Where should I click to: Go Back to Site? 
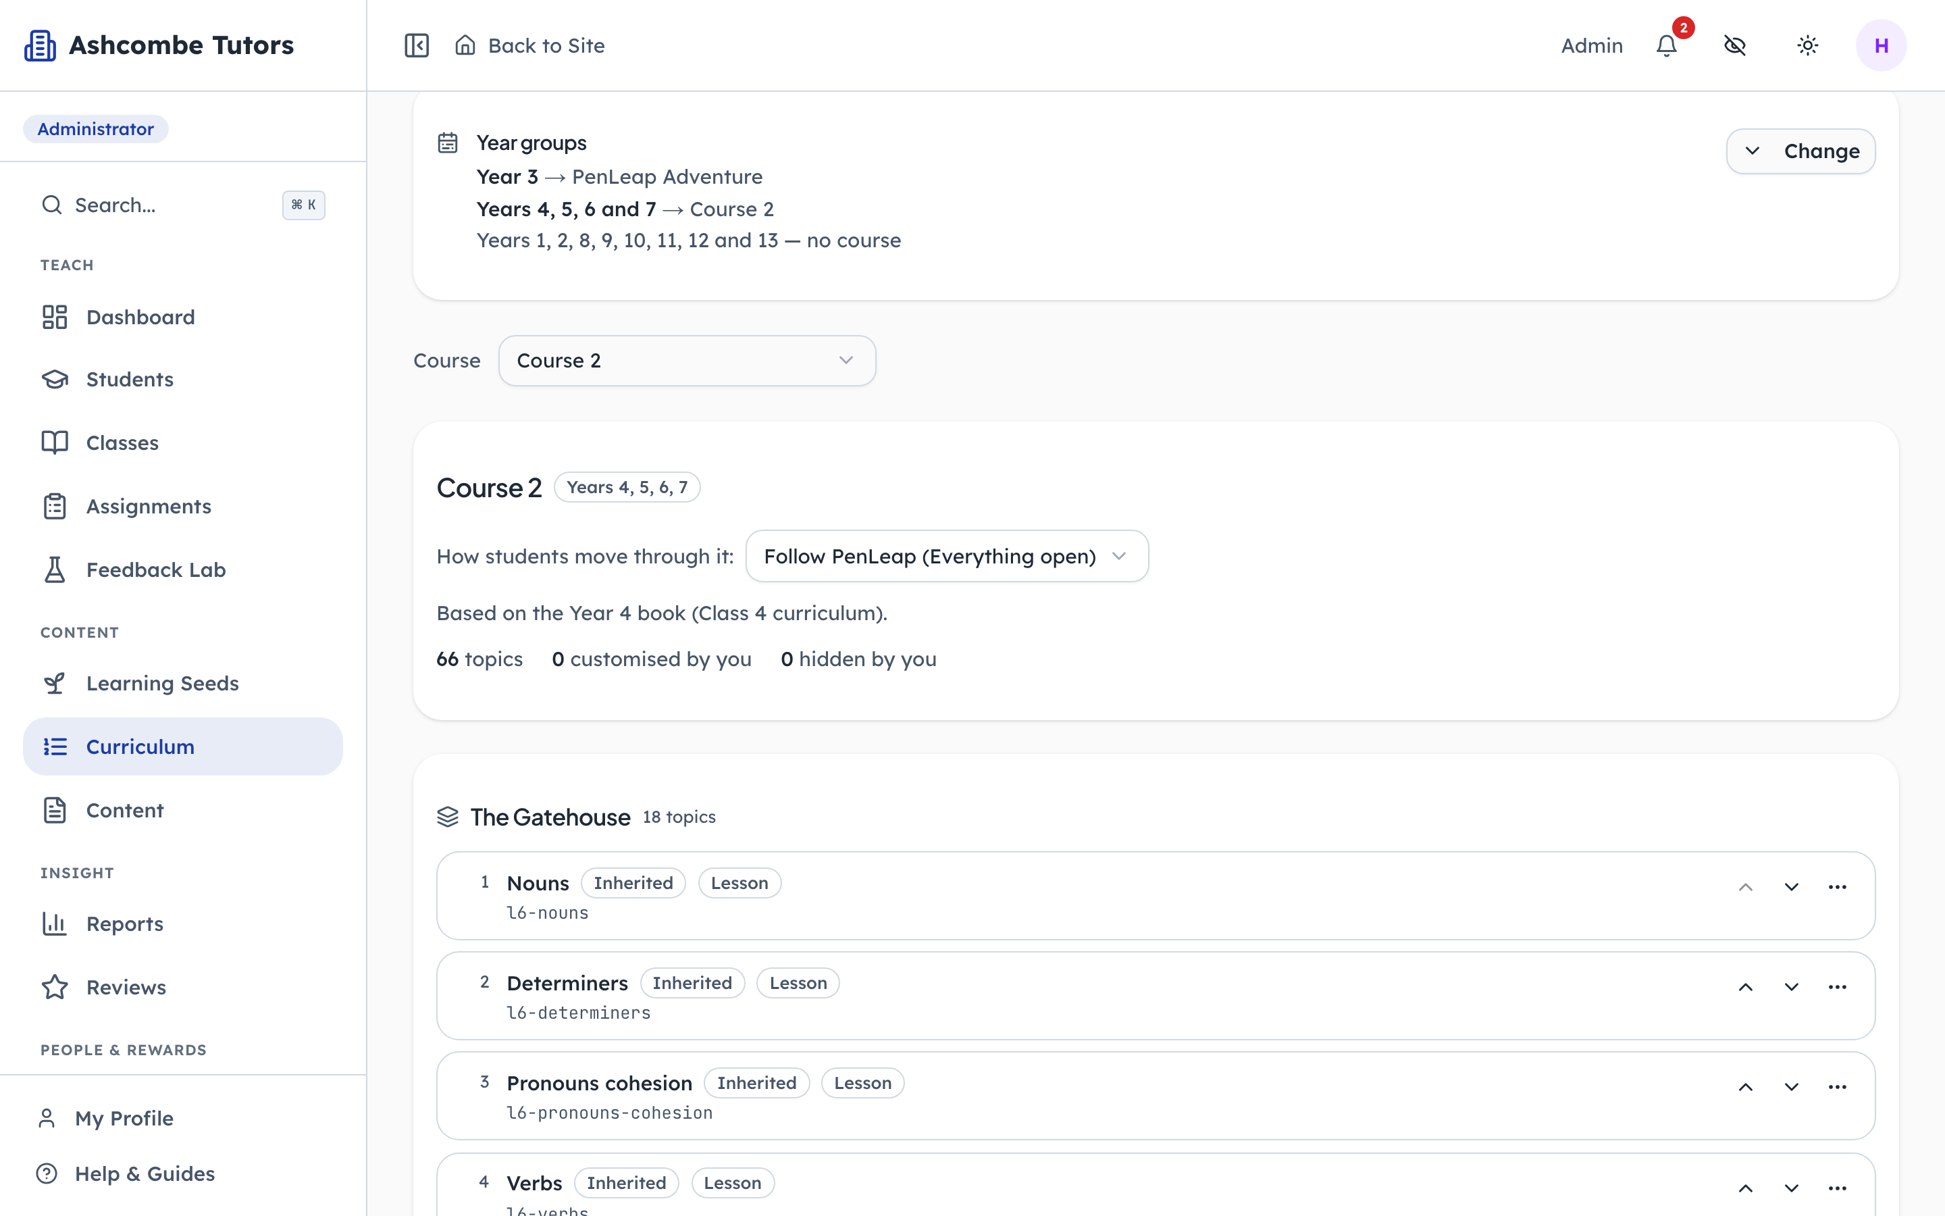[x=529, y=45]
